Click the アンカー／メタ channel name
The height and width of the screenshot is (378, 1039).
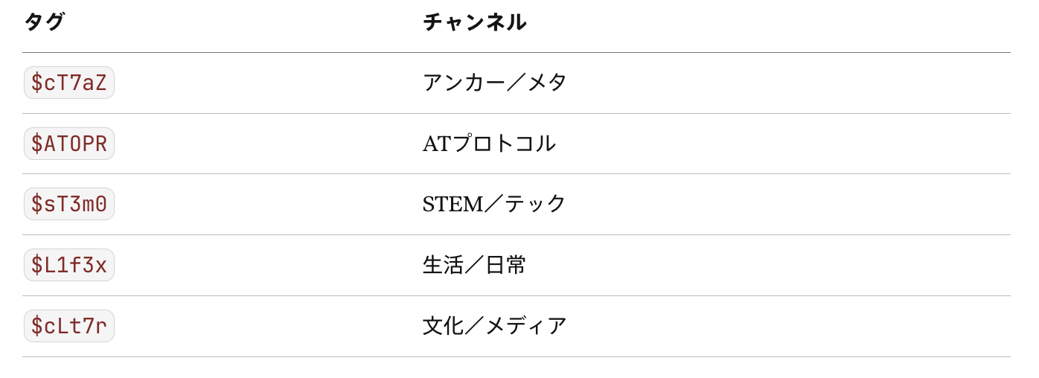click(494, 83)
